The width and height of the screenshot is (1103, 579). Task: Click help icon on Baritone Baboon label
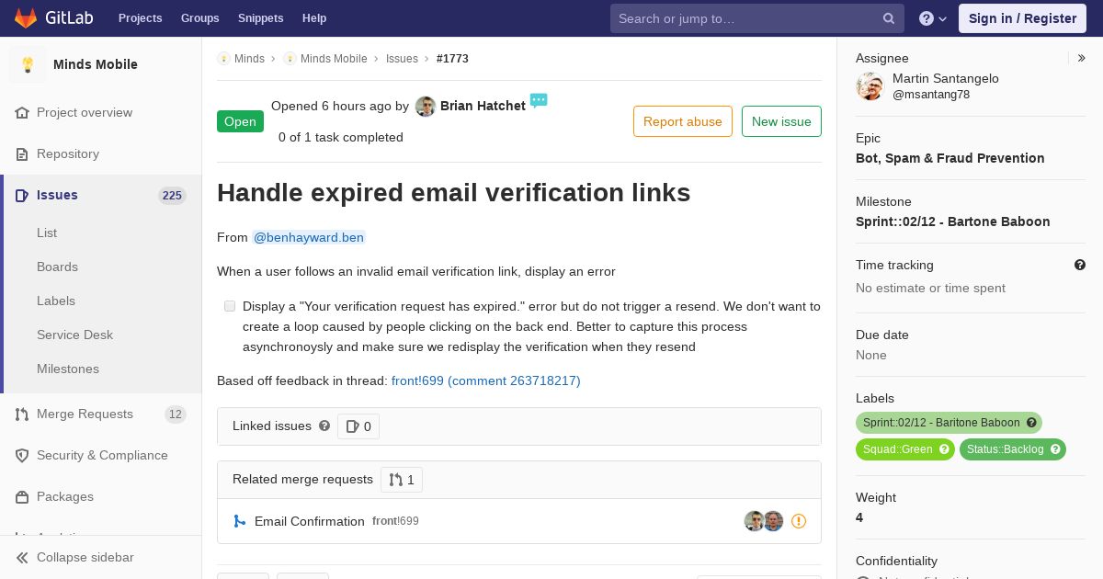click(x=1032, y=423)
